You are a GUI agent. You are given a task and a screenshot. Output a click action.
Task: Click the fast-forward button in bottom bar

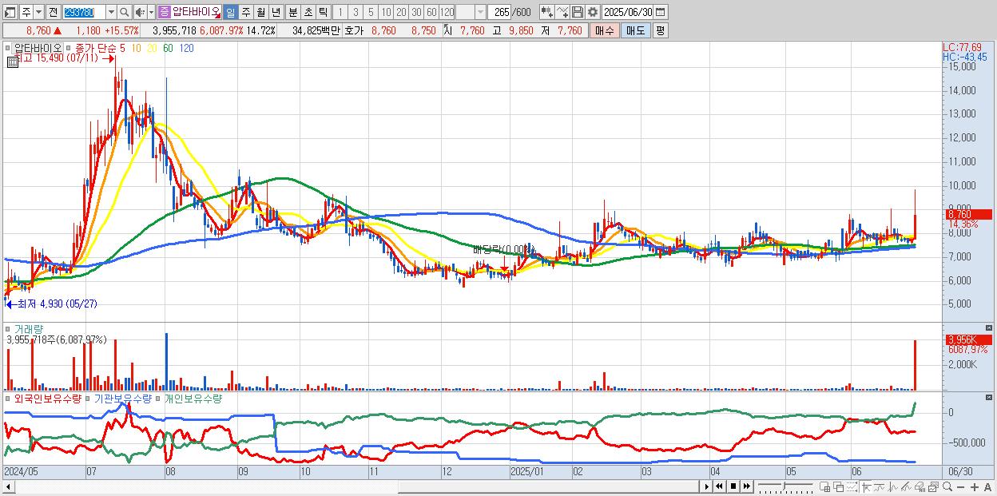pos(746,486)
